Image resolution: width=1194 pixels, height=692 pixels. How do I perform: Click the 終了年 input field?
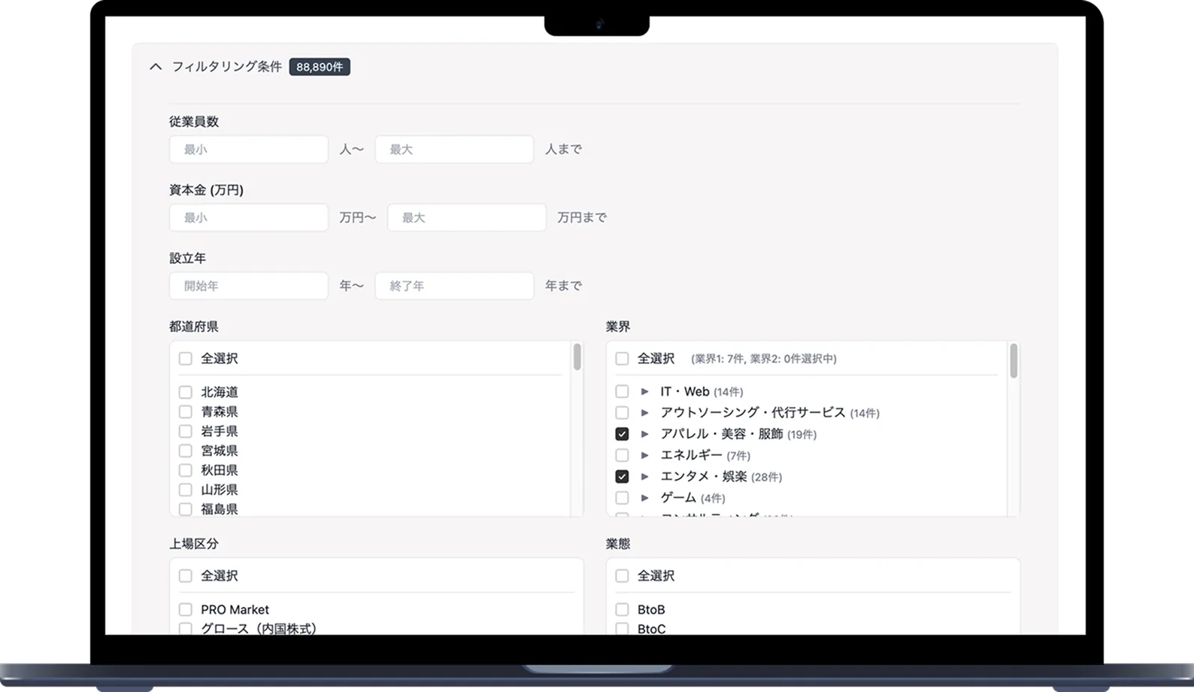[x=454, y=286]
